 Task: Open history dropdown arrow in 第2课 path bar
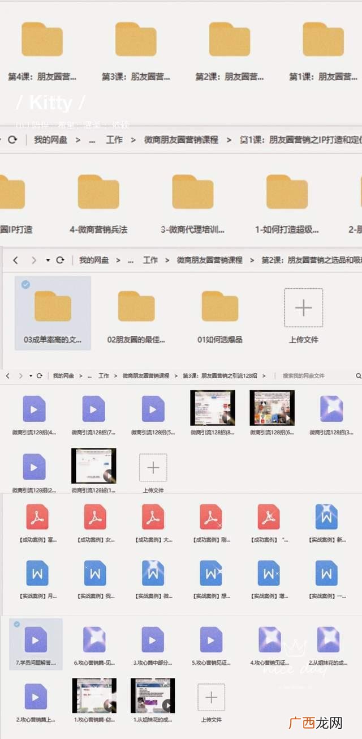pos(48,260)
